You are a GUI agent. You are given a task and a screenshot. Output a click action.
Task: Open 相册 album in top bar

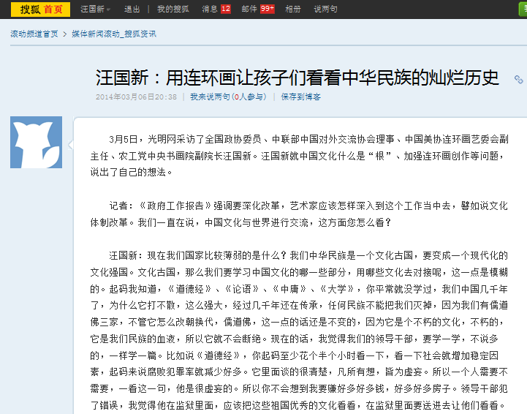click(293, 9)
